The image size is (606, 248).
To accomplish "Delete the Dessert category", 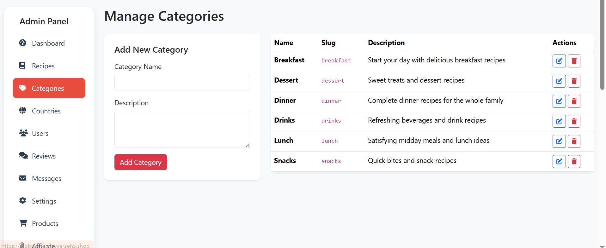I will point(574,81).
